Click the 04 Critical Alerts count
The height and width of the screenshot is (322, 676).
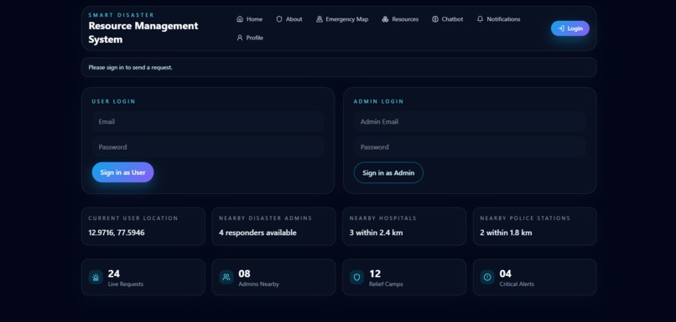pyautogui.click(x=505, y=273)
